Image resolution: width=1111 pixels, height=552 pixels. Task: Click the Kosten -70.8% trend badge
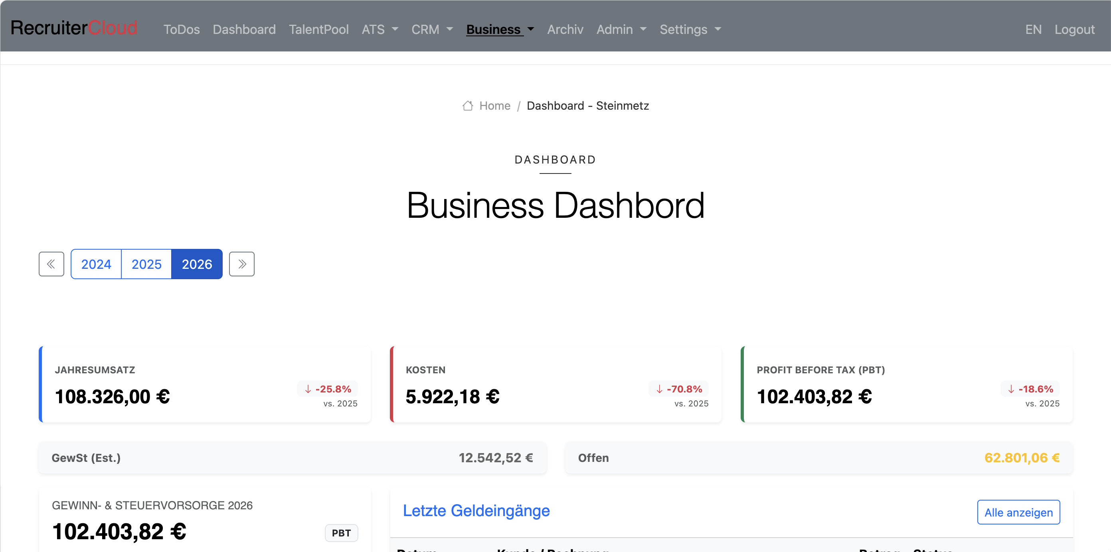pos(679,389)
